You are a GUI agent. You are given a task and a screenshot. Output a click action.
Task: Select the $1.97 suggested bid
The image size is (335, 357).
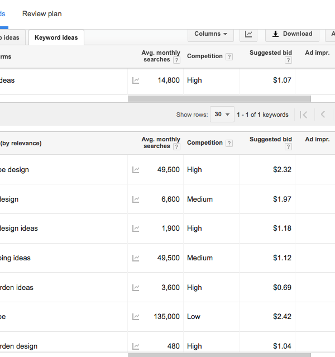coord(282,199)
